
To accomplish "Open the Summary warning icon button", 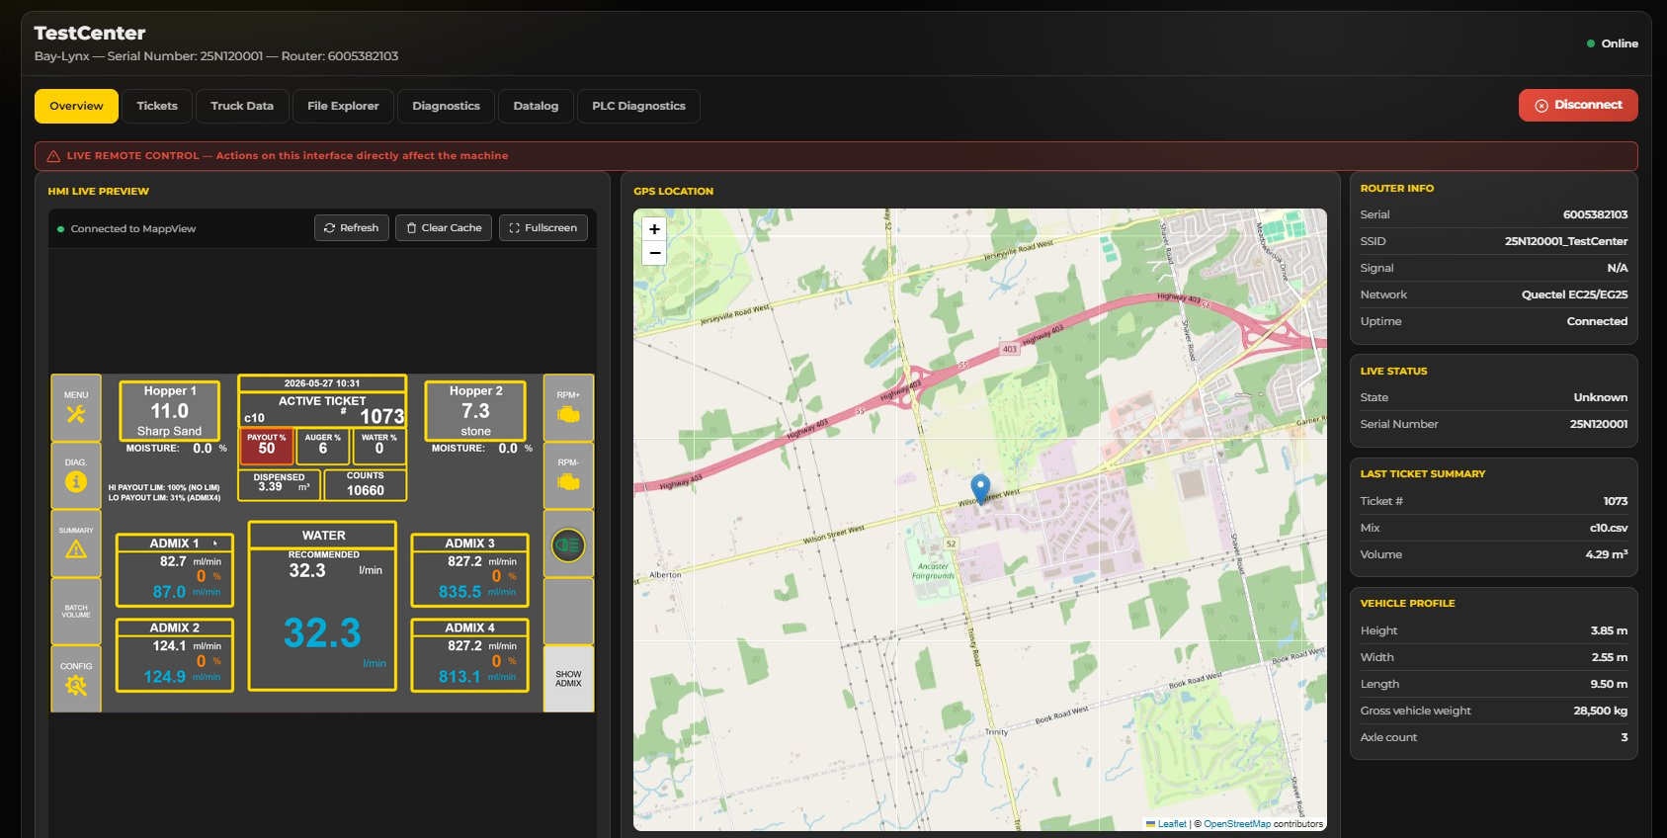I will (x=76, y=544).
